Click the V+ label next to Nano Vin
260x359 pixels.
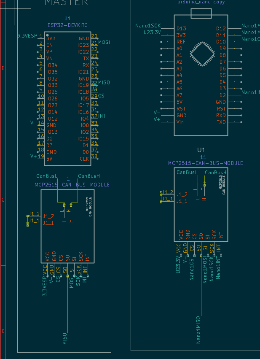(157, 119)
